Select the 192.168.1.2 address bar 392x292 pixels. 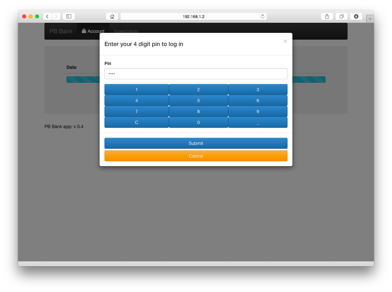click(x=193, y=16)
